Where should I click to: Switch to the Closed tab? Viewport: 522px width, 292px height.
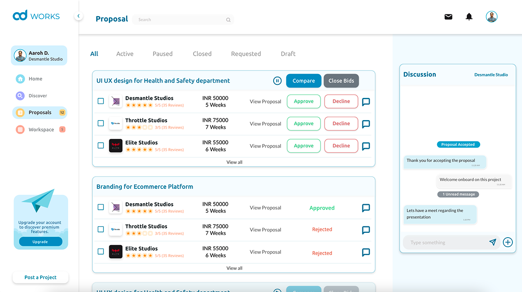click(202, 54)
